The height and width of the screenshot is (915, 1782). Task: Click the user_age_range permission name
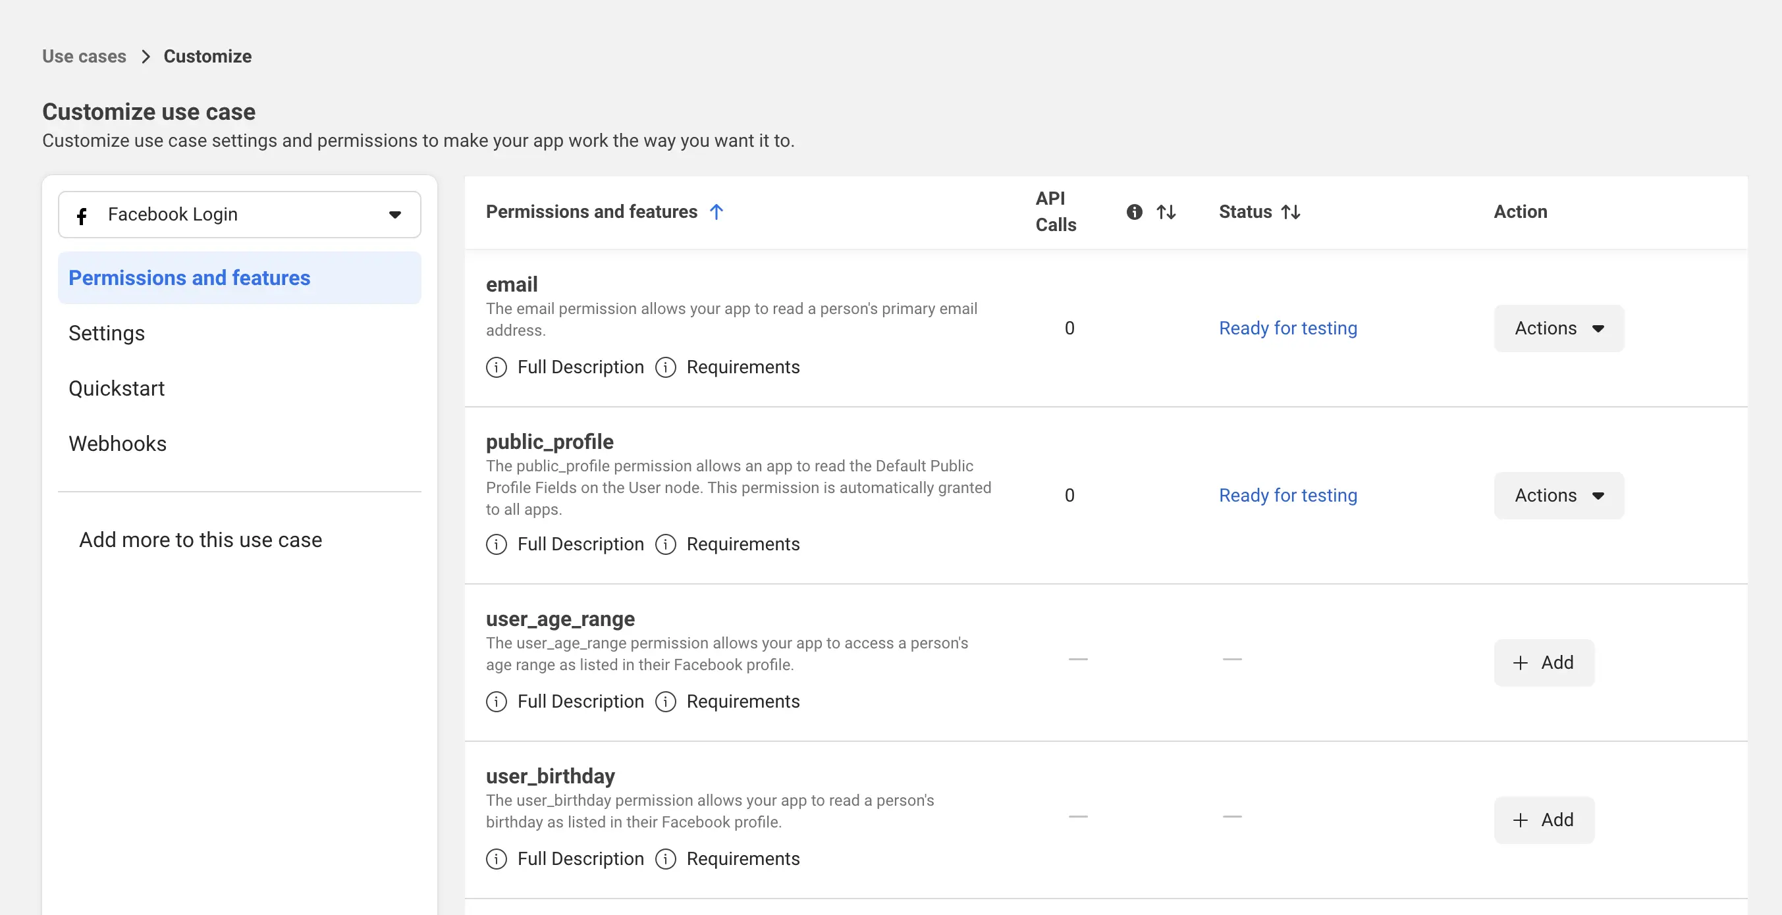pyautogui.click(x=560, y=619)
